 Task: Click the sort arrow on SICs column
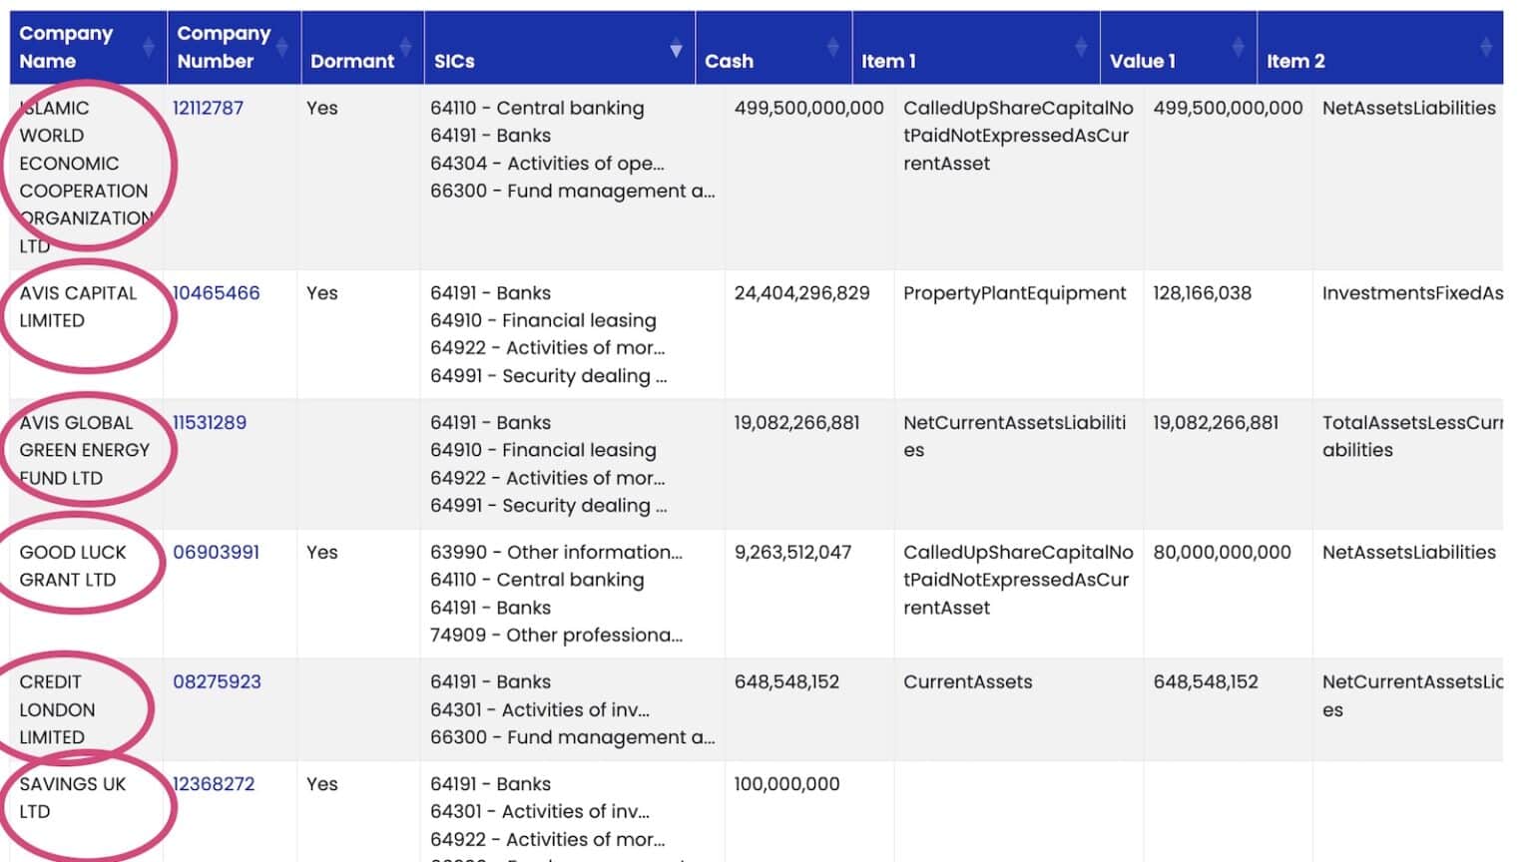click(x=675, y=46)
